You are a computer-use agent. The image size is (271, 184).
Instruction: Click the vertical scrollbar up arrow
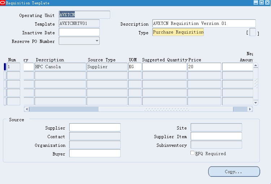[x=256, y=66]
